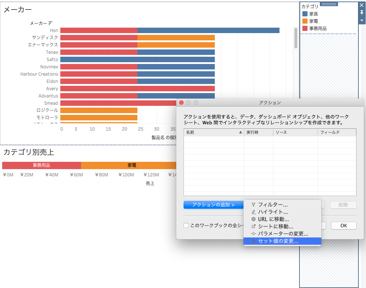This screenshot has width=366, height=288.
Task: Click the orange 家電 legend color swatch
Action: (305, 21)
